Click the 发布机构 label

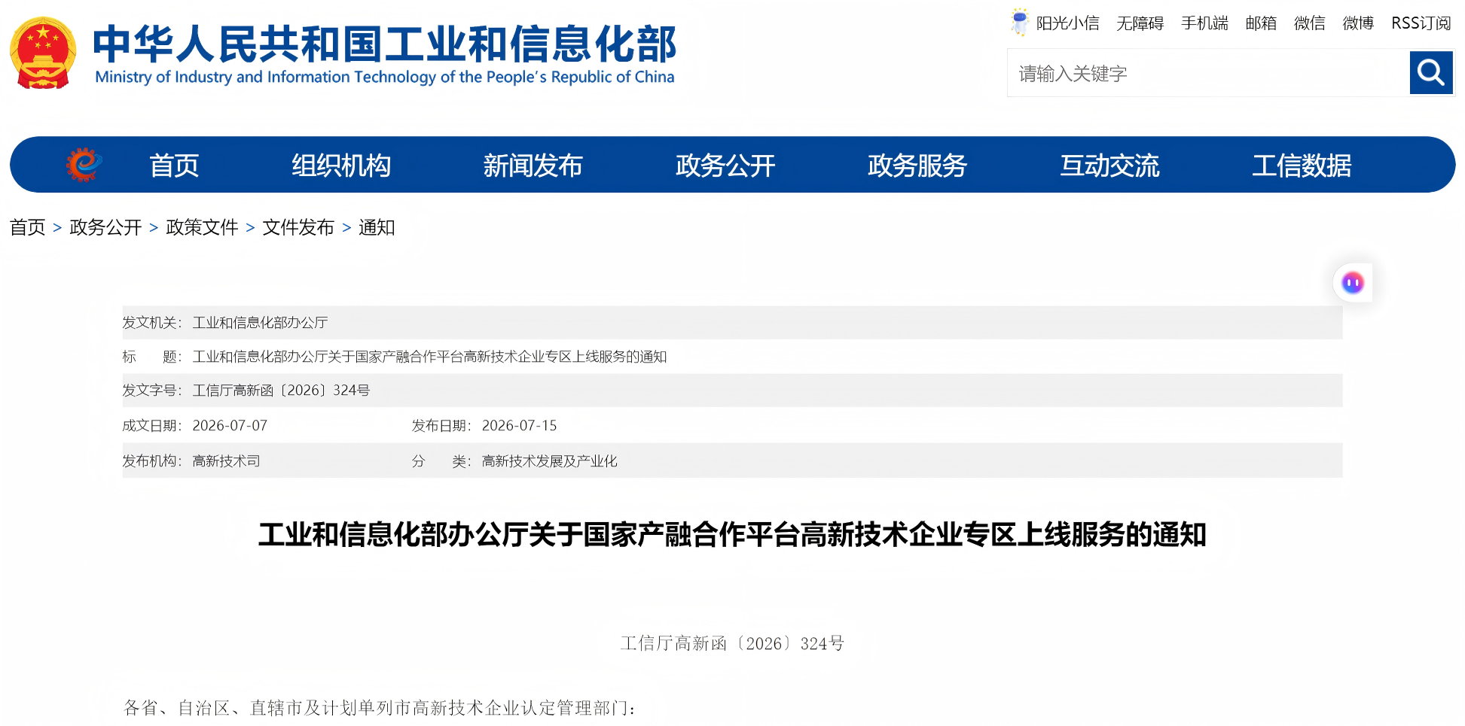pyautogui.click(x=152, y=461)
